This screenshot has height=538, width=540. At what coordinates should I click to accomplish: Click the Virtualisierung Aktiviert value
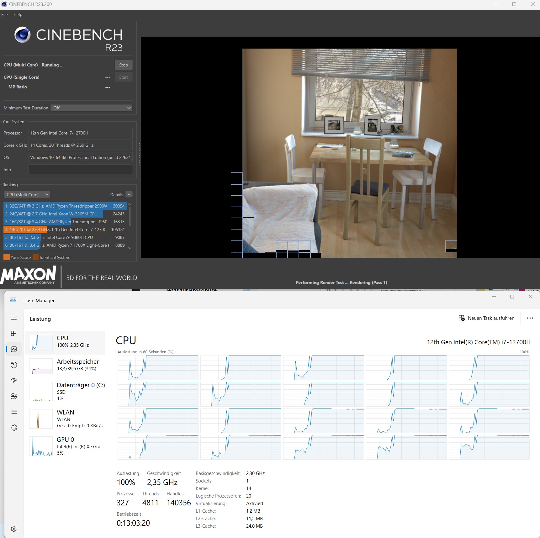[x=255, y=504]
